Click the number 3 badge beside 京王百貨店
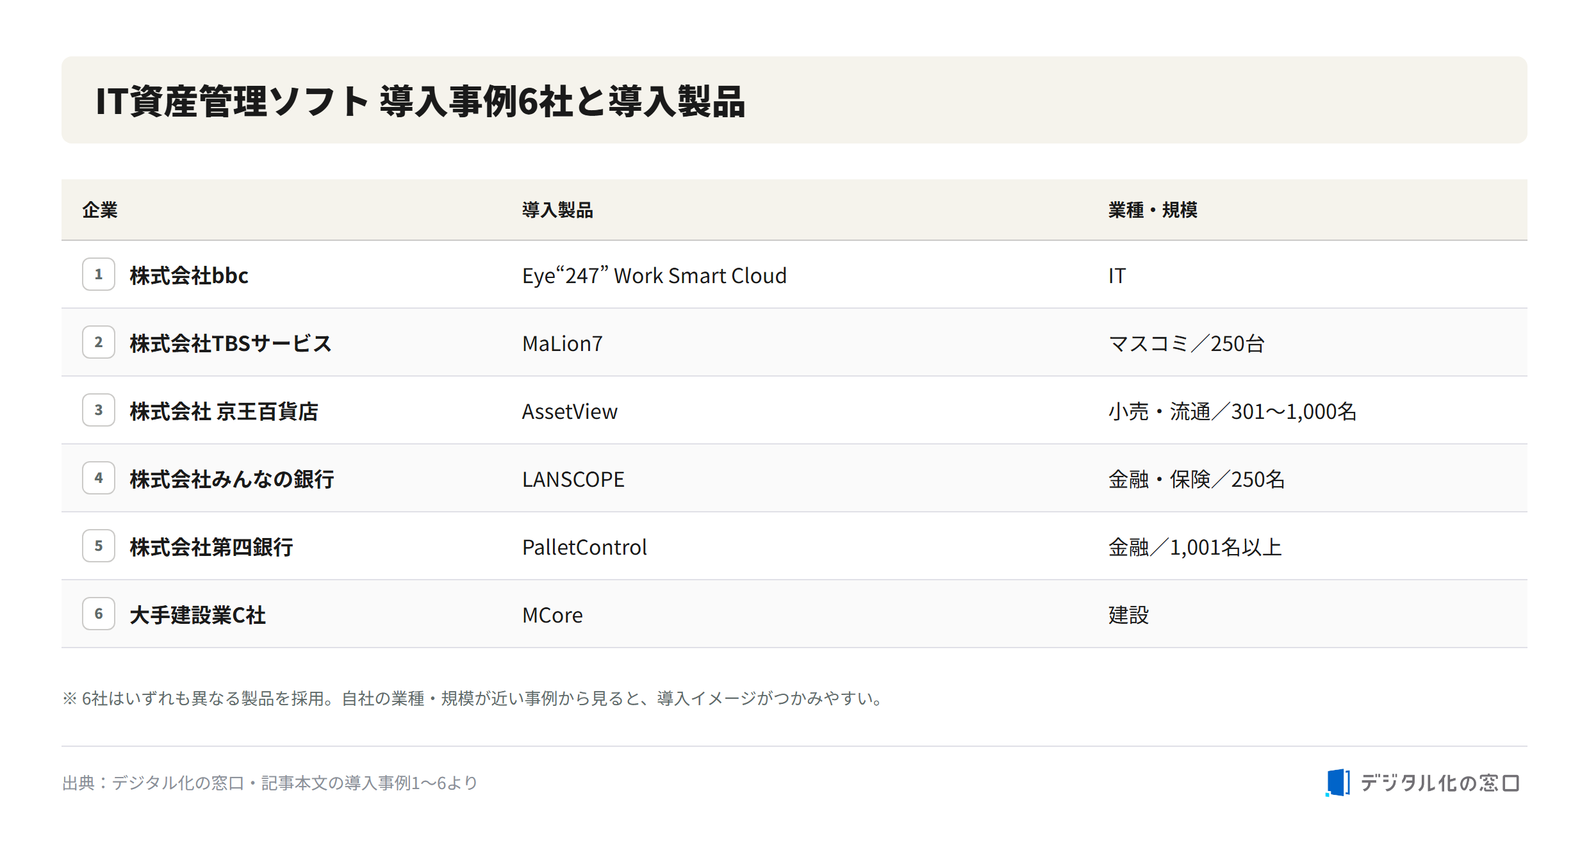 99,410
